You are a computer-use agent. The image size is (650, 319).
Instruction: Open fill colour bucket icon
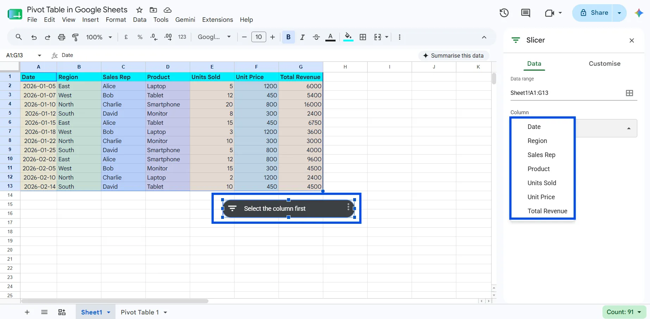(x=348, y=37)
